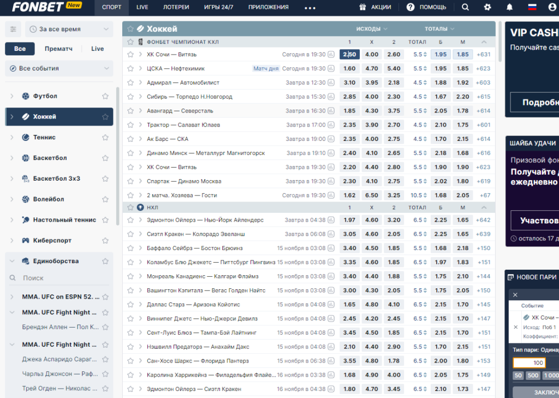Click the bet amount field showing 100
Image resolution: width=559 pixels, height=398 pixels.
[530, 363]
